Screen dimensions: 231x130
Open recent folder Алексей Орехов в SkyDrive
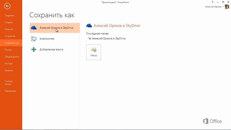point(109,39)
